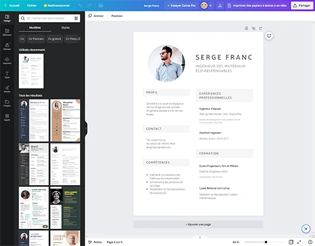315x246 pixels.
Task: Show more template category chips
Action: tap(79, 39)
